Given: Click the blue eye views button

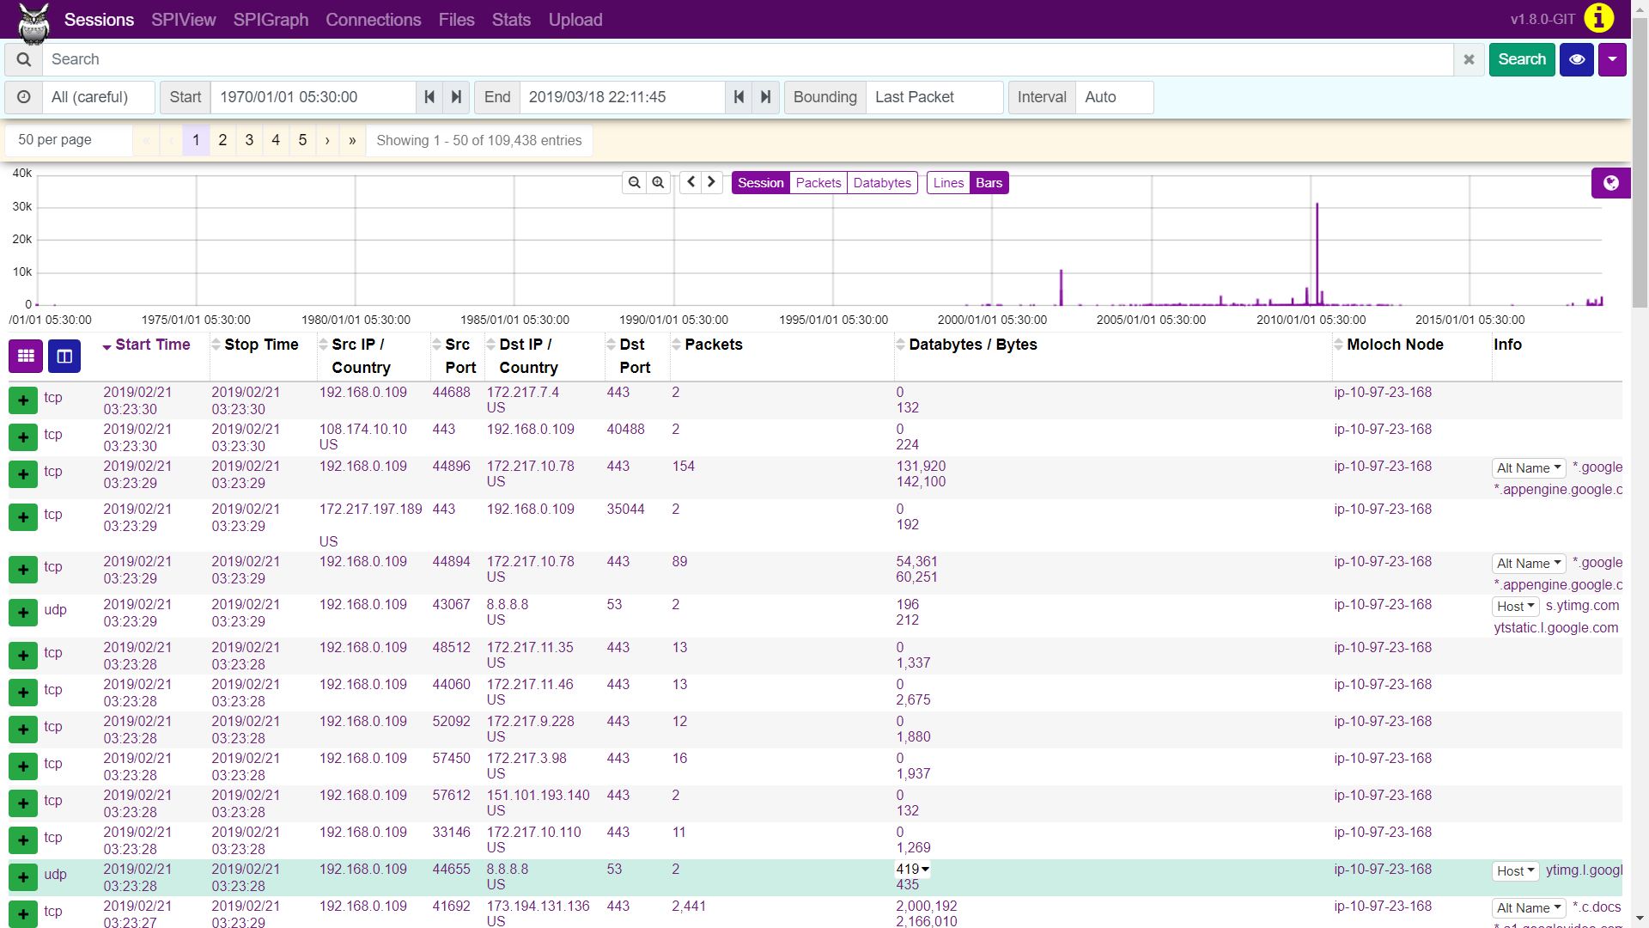Looking at the screenshot, I should coord(1577,59).
